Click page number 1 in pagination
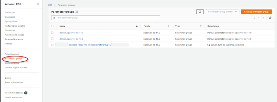 pyautogui.click(x=259, y=18)
